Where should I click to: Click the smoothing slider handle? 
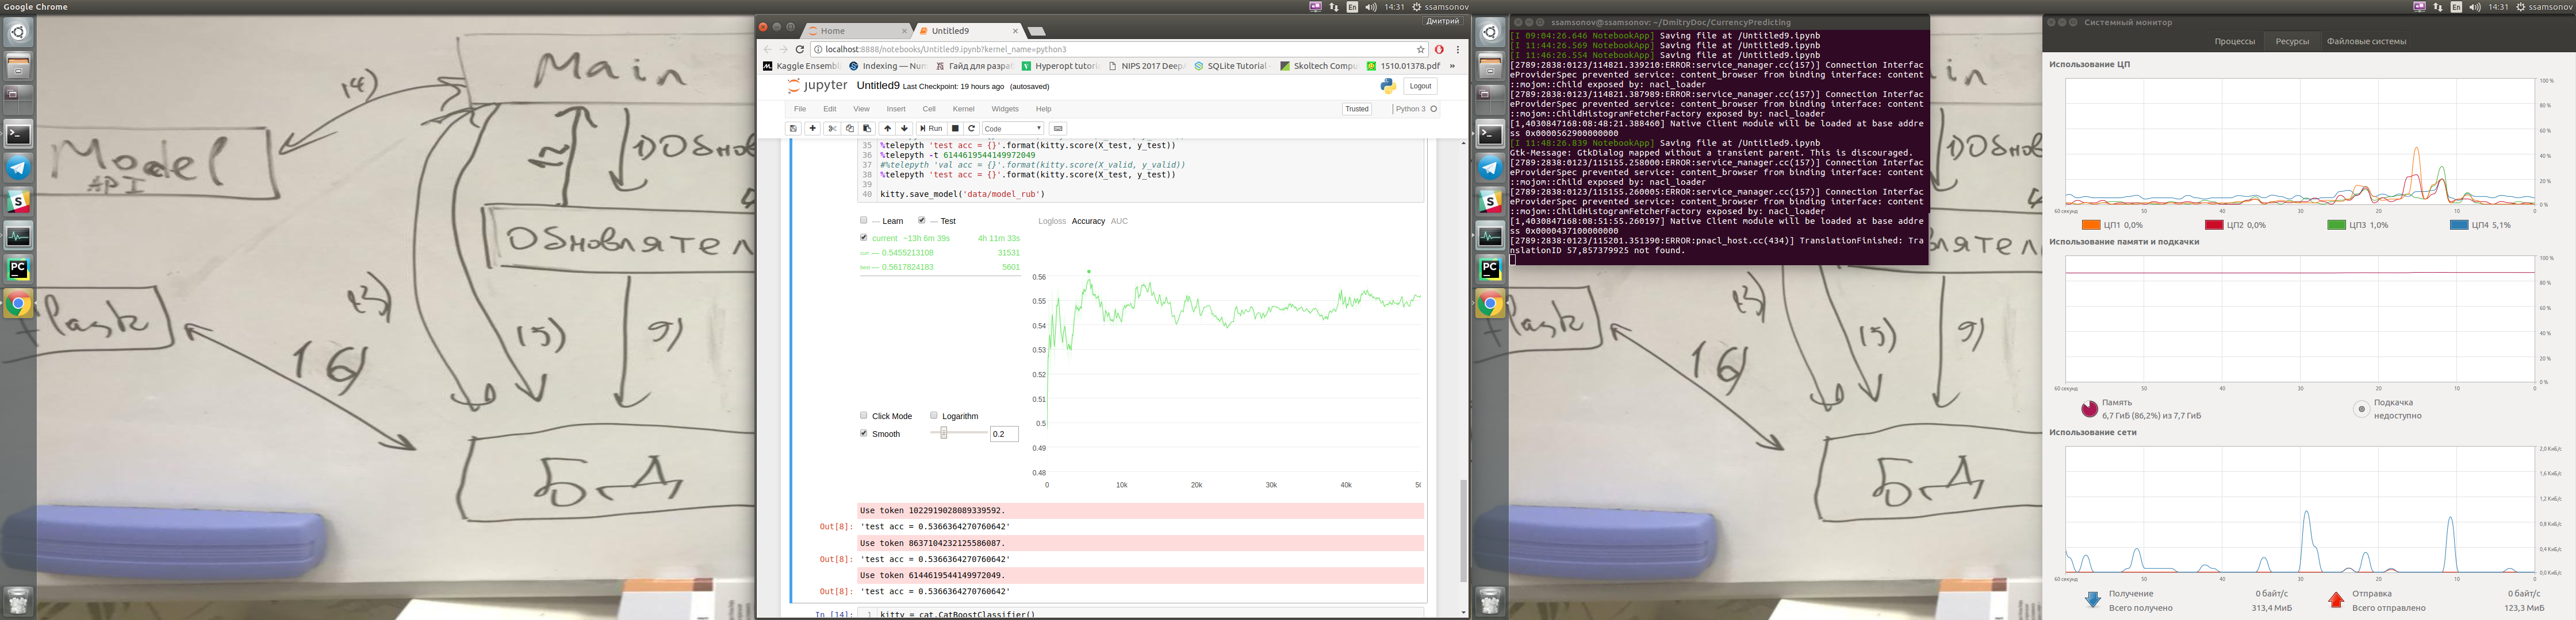pos(943,432)
